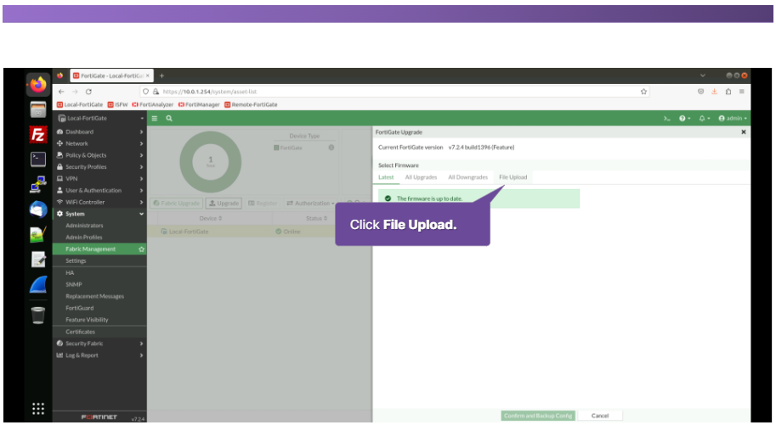
Task: Cancel the FortiGate Upgrade panel
Action: [600, 416]
